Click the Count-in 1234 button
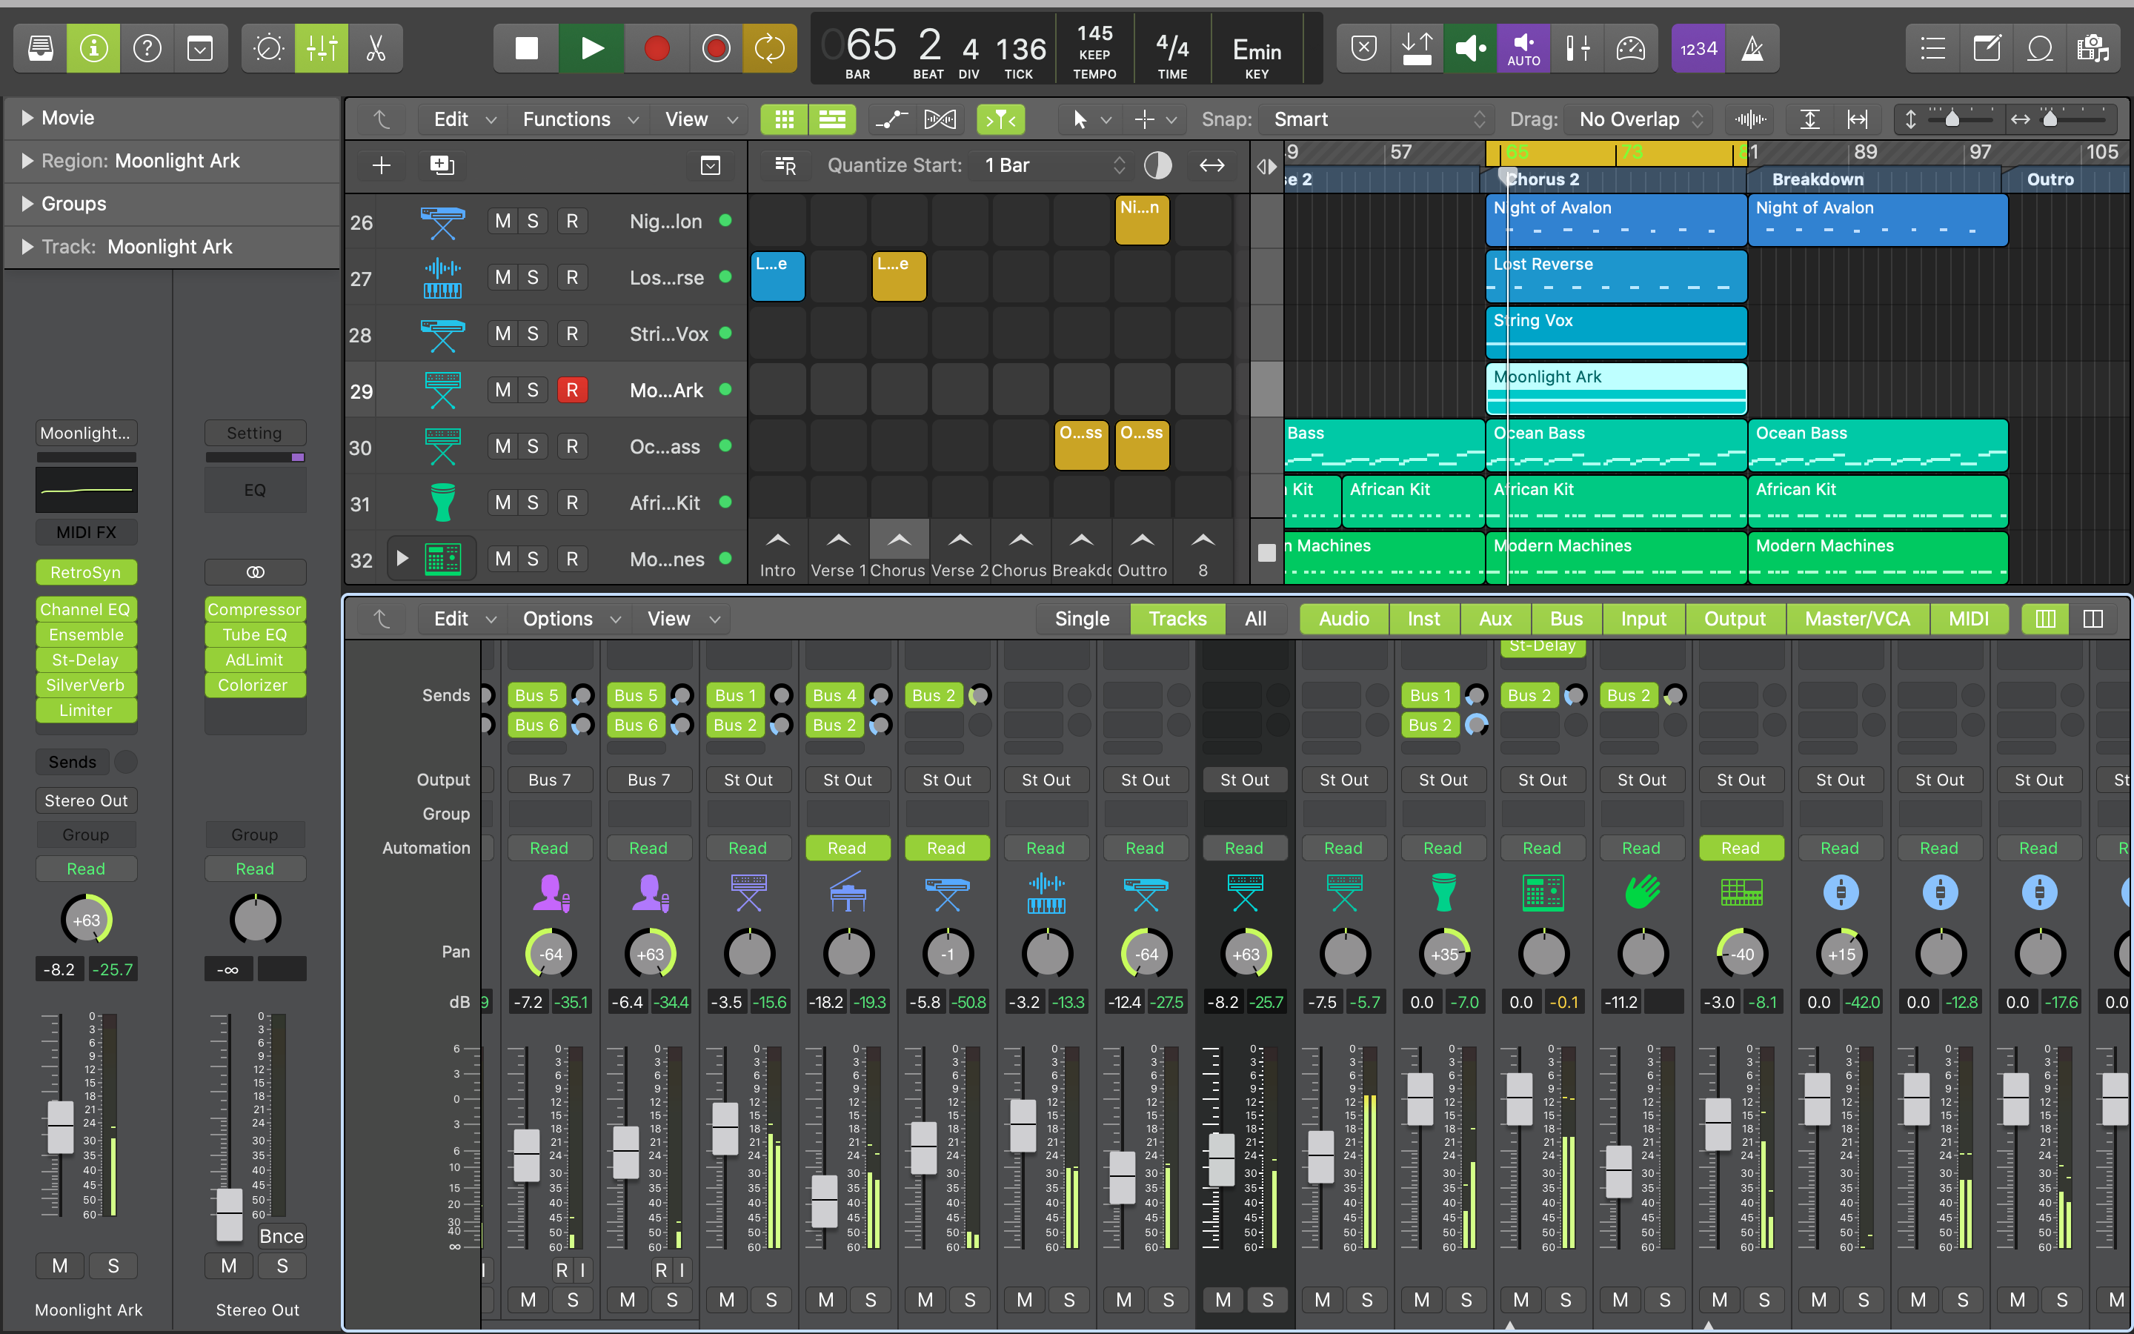Screen dimensions: 2134x1334 [x=1698, y=48]
